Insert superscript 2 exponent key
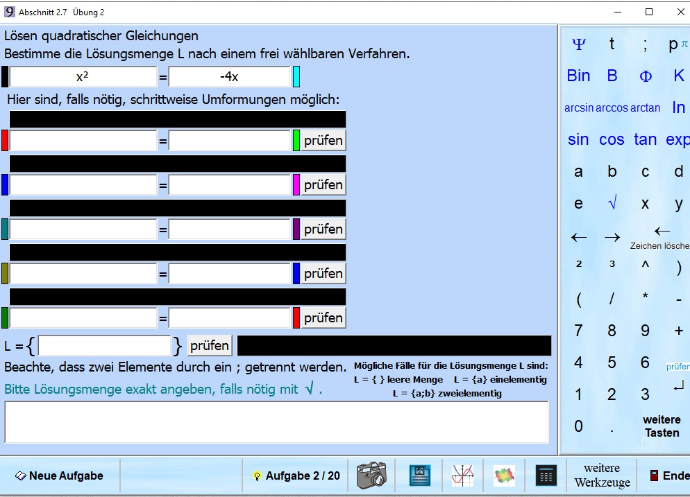The width and height of the screenshot is (690, 497). tap(579, 263)
